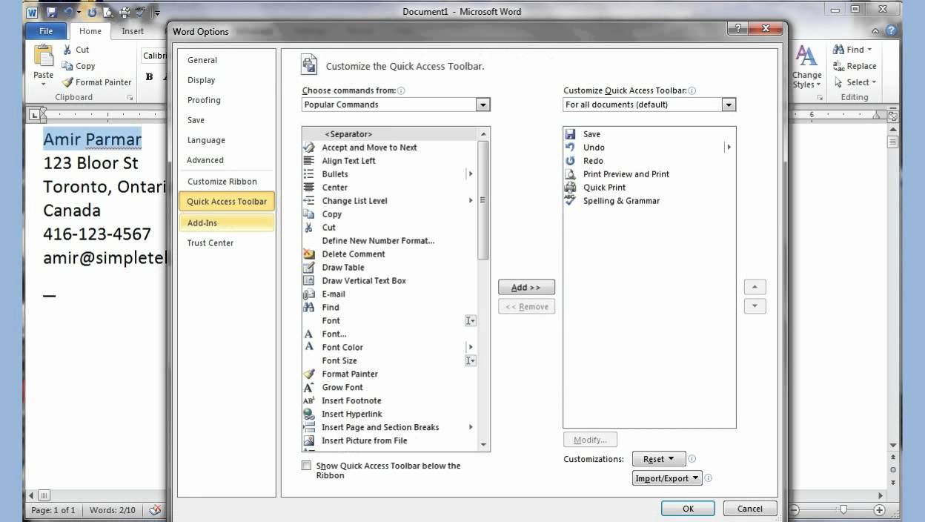Select the Insert Footnote icon

coord(309,401)
